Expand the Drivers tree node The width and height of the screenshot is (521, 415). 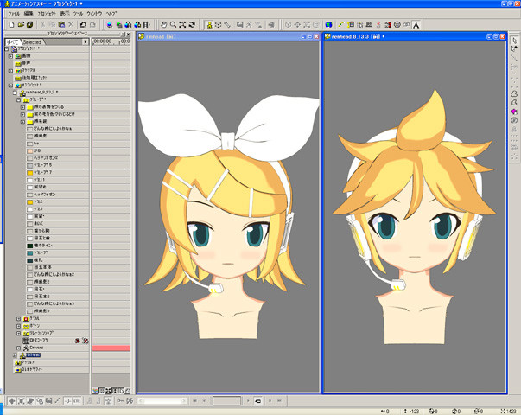coord(20,347)
